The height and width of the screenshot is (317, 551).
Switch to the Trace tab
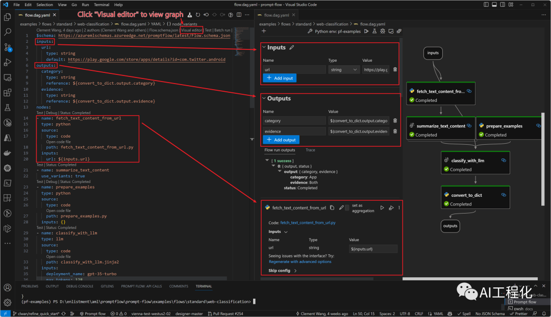[x=310, y=150]
